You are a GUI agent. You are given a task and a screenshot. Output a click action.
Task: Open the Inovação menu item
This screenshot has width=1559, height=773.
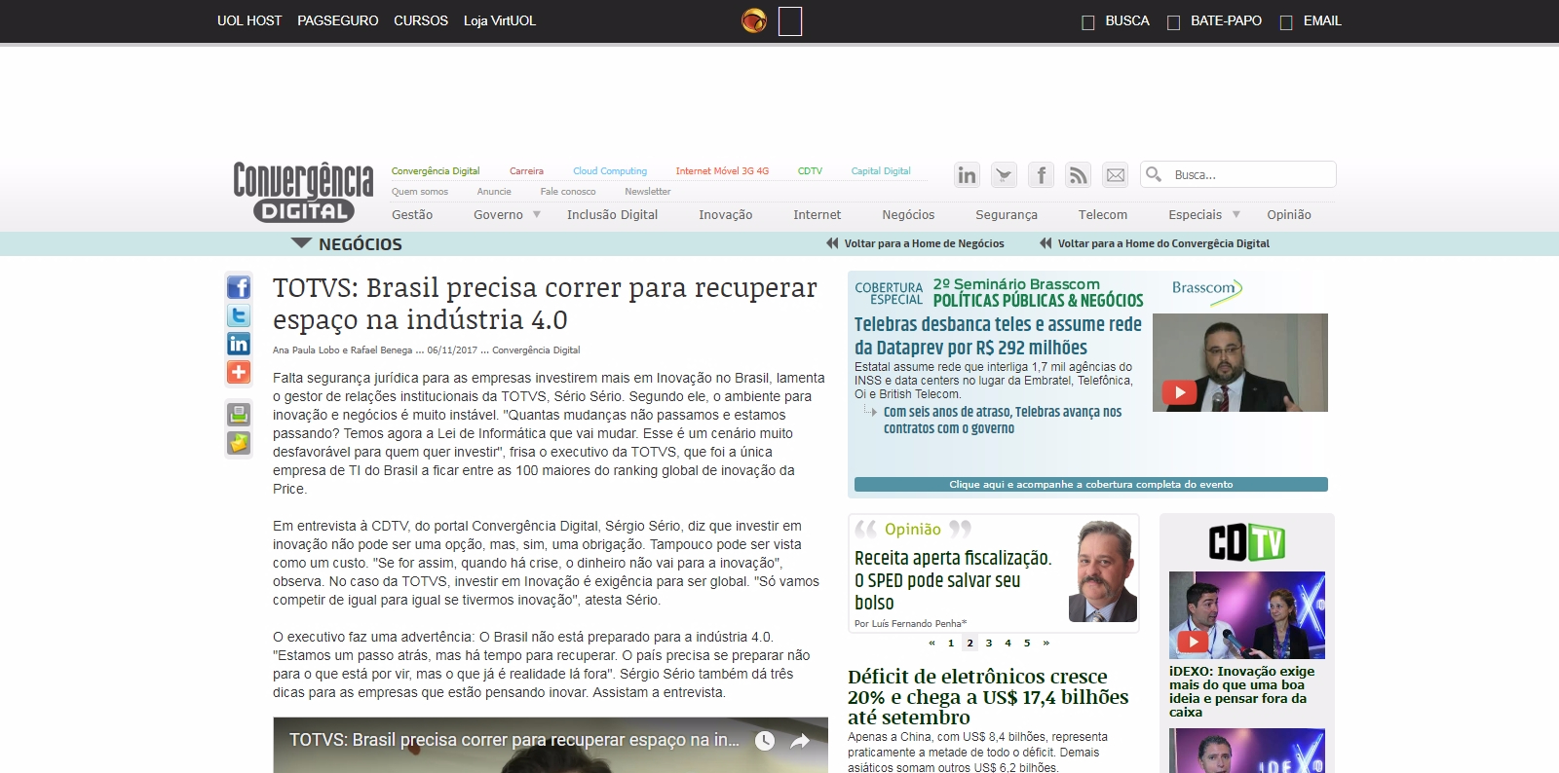[726, 214]
